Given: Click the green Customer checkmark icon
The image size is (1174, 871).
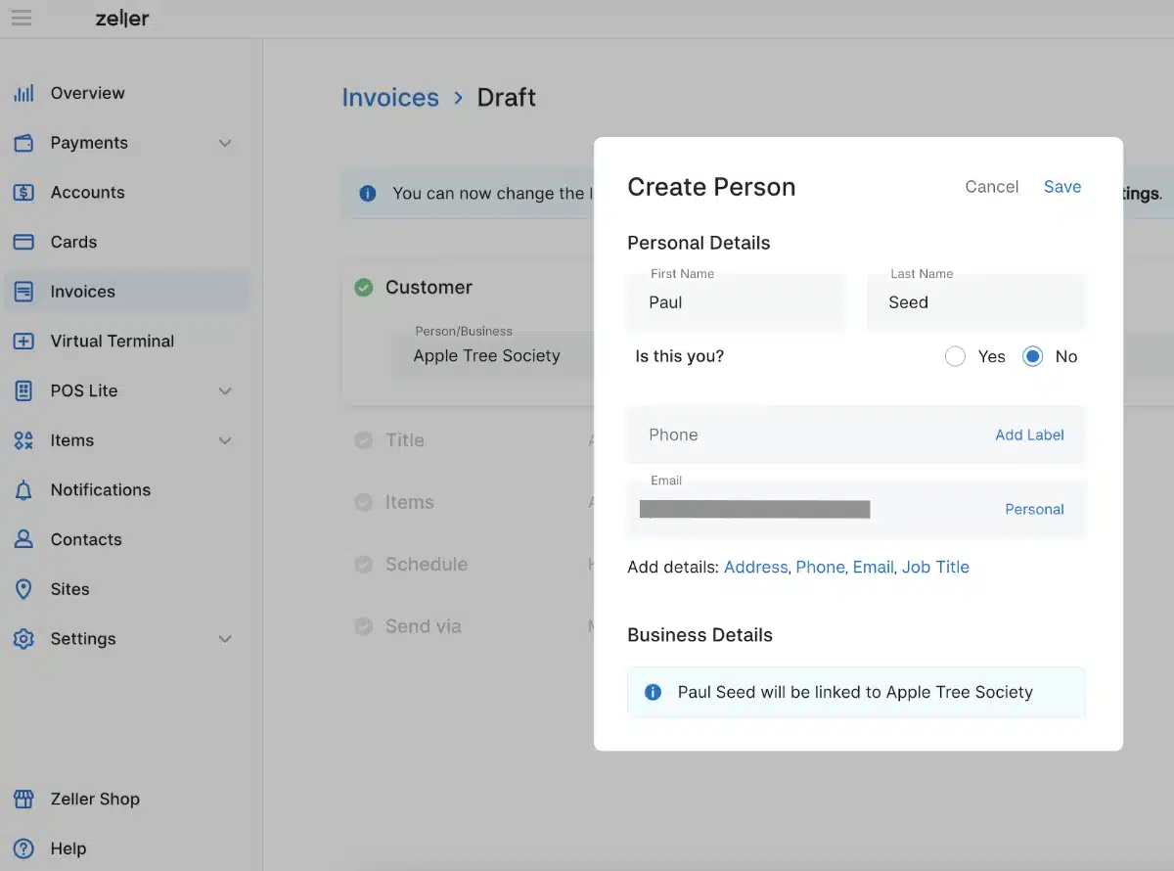Looking at the screenshot, I should click(x=364, y=288).
